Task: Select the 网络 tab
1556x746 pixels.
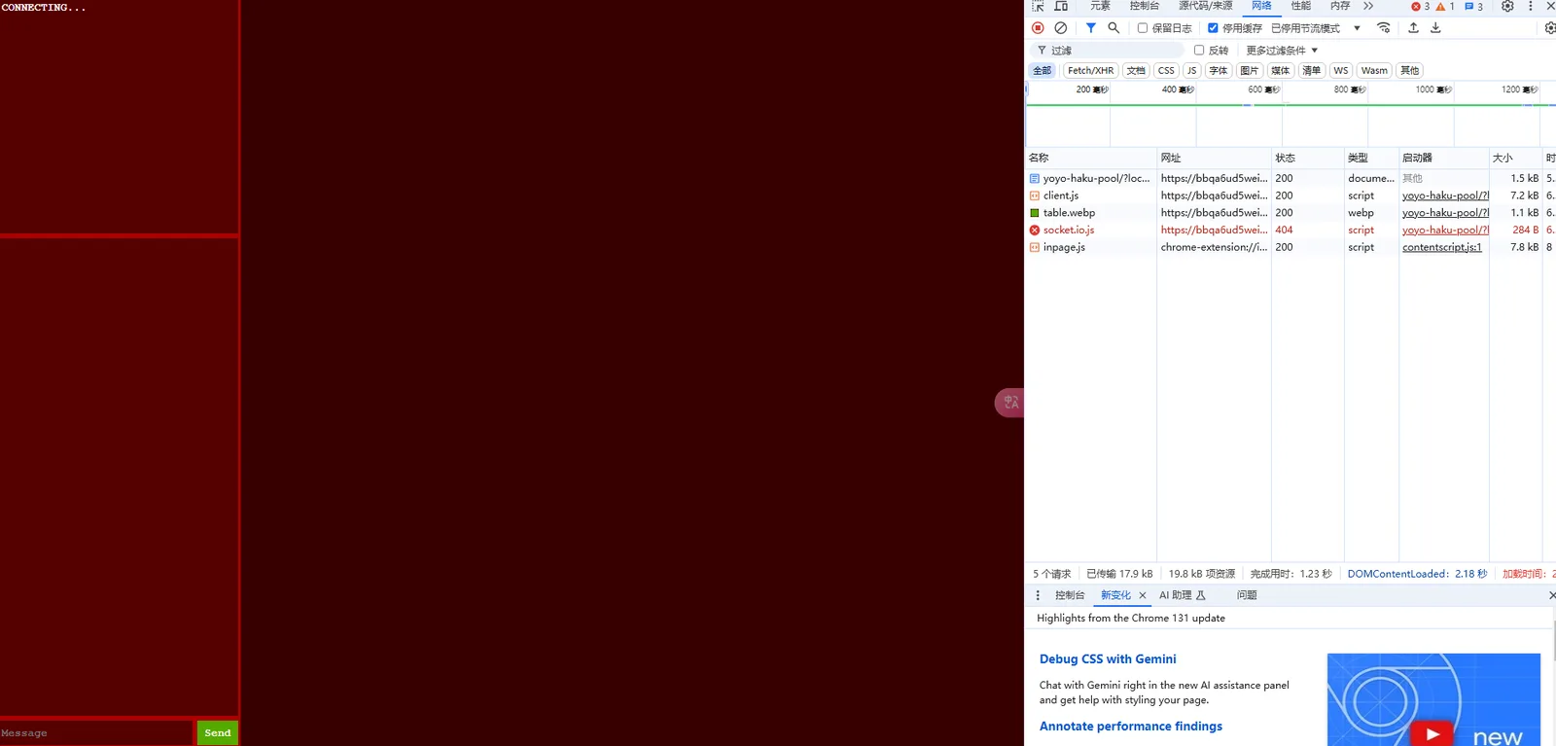Action: (x=1261, y=6)
